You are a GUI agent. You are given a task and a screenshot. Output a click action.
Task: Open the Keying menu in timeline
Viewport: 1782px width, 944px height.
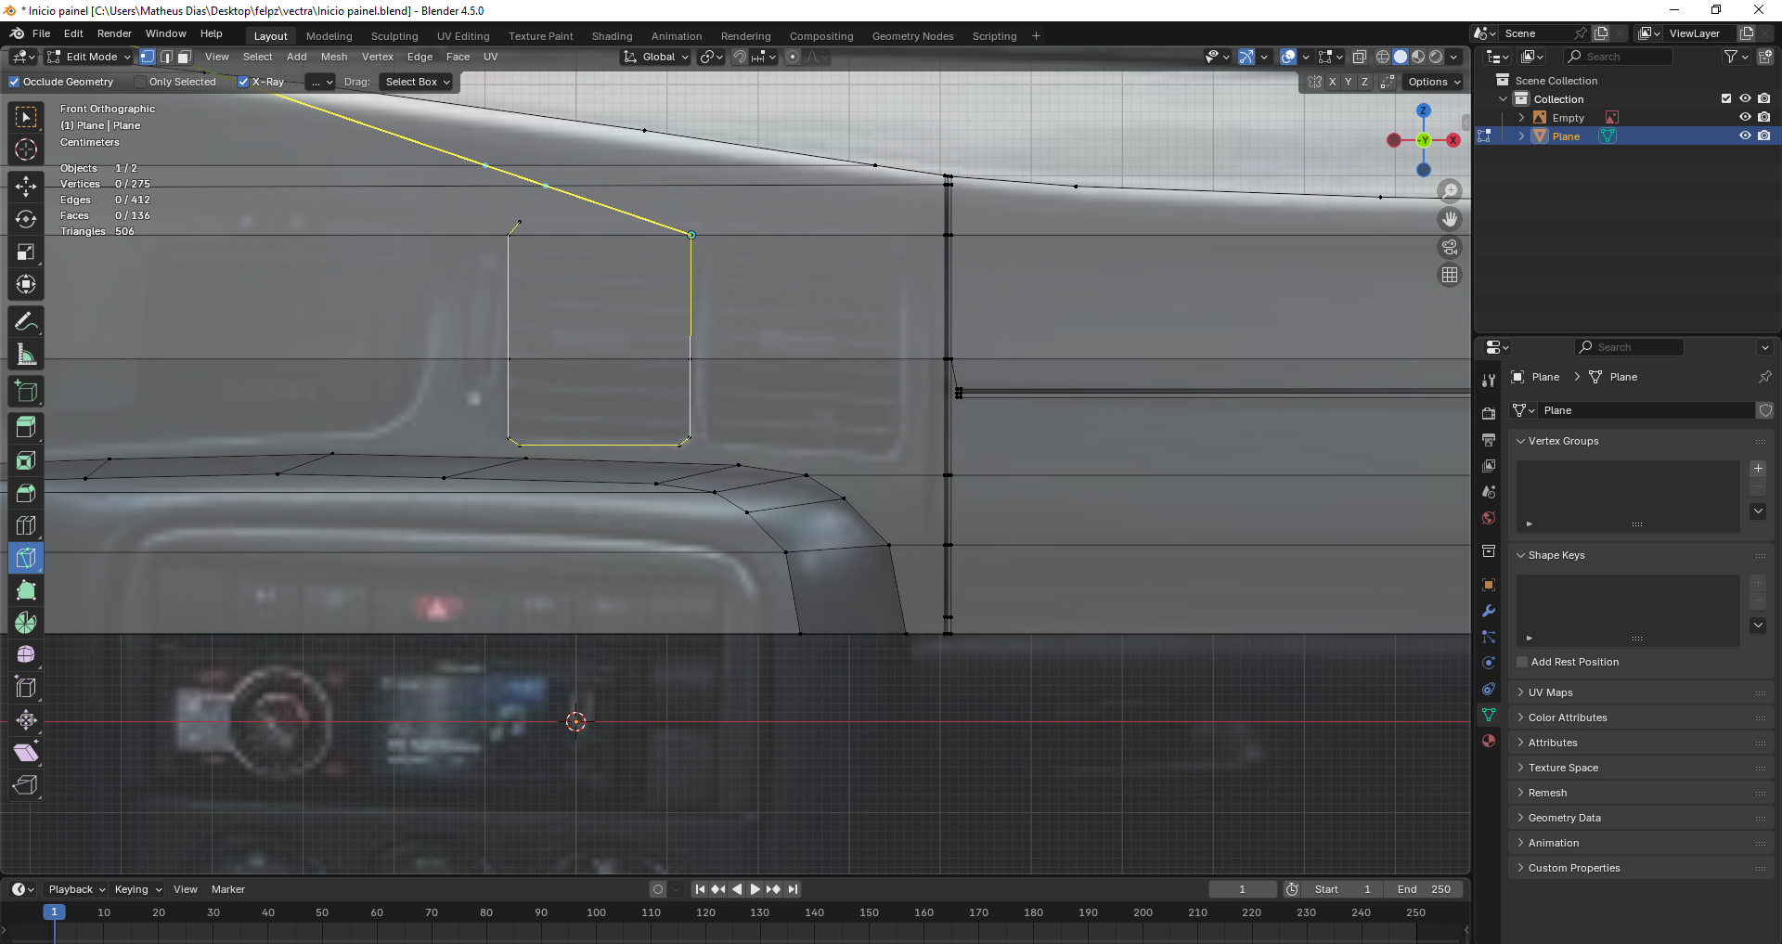click(x=137, y=889)
